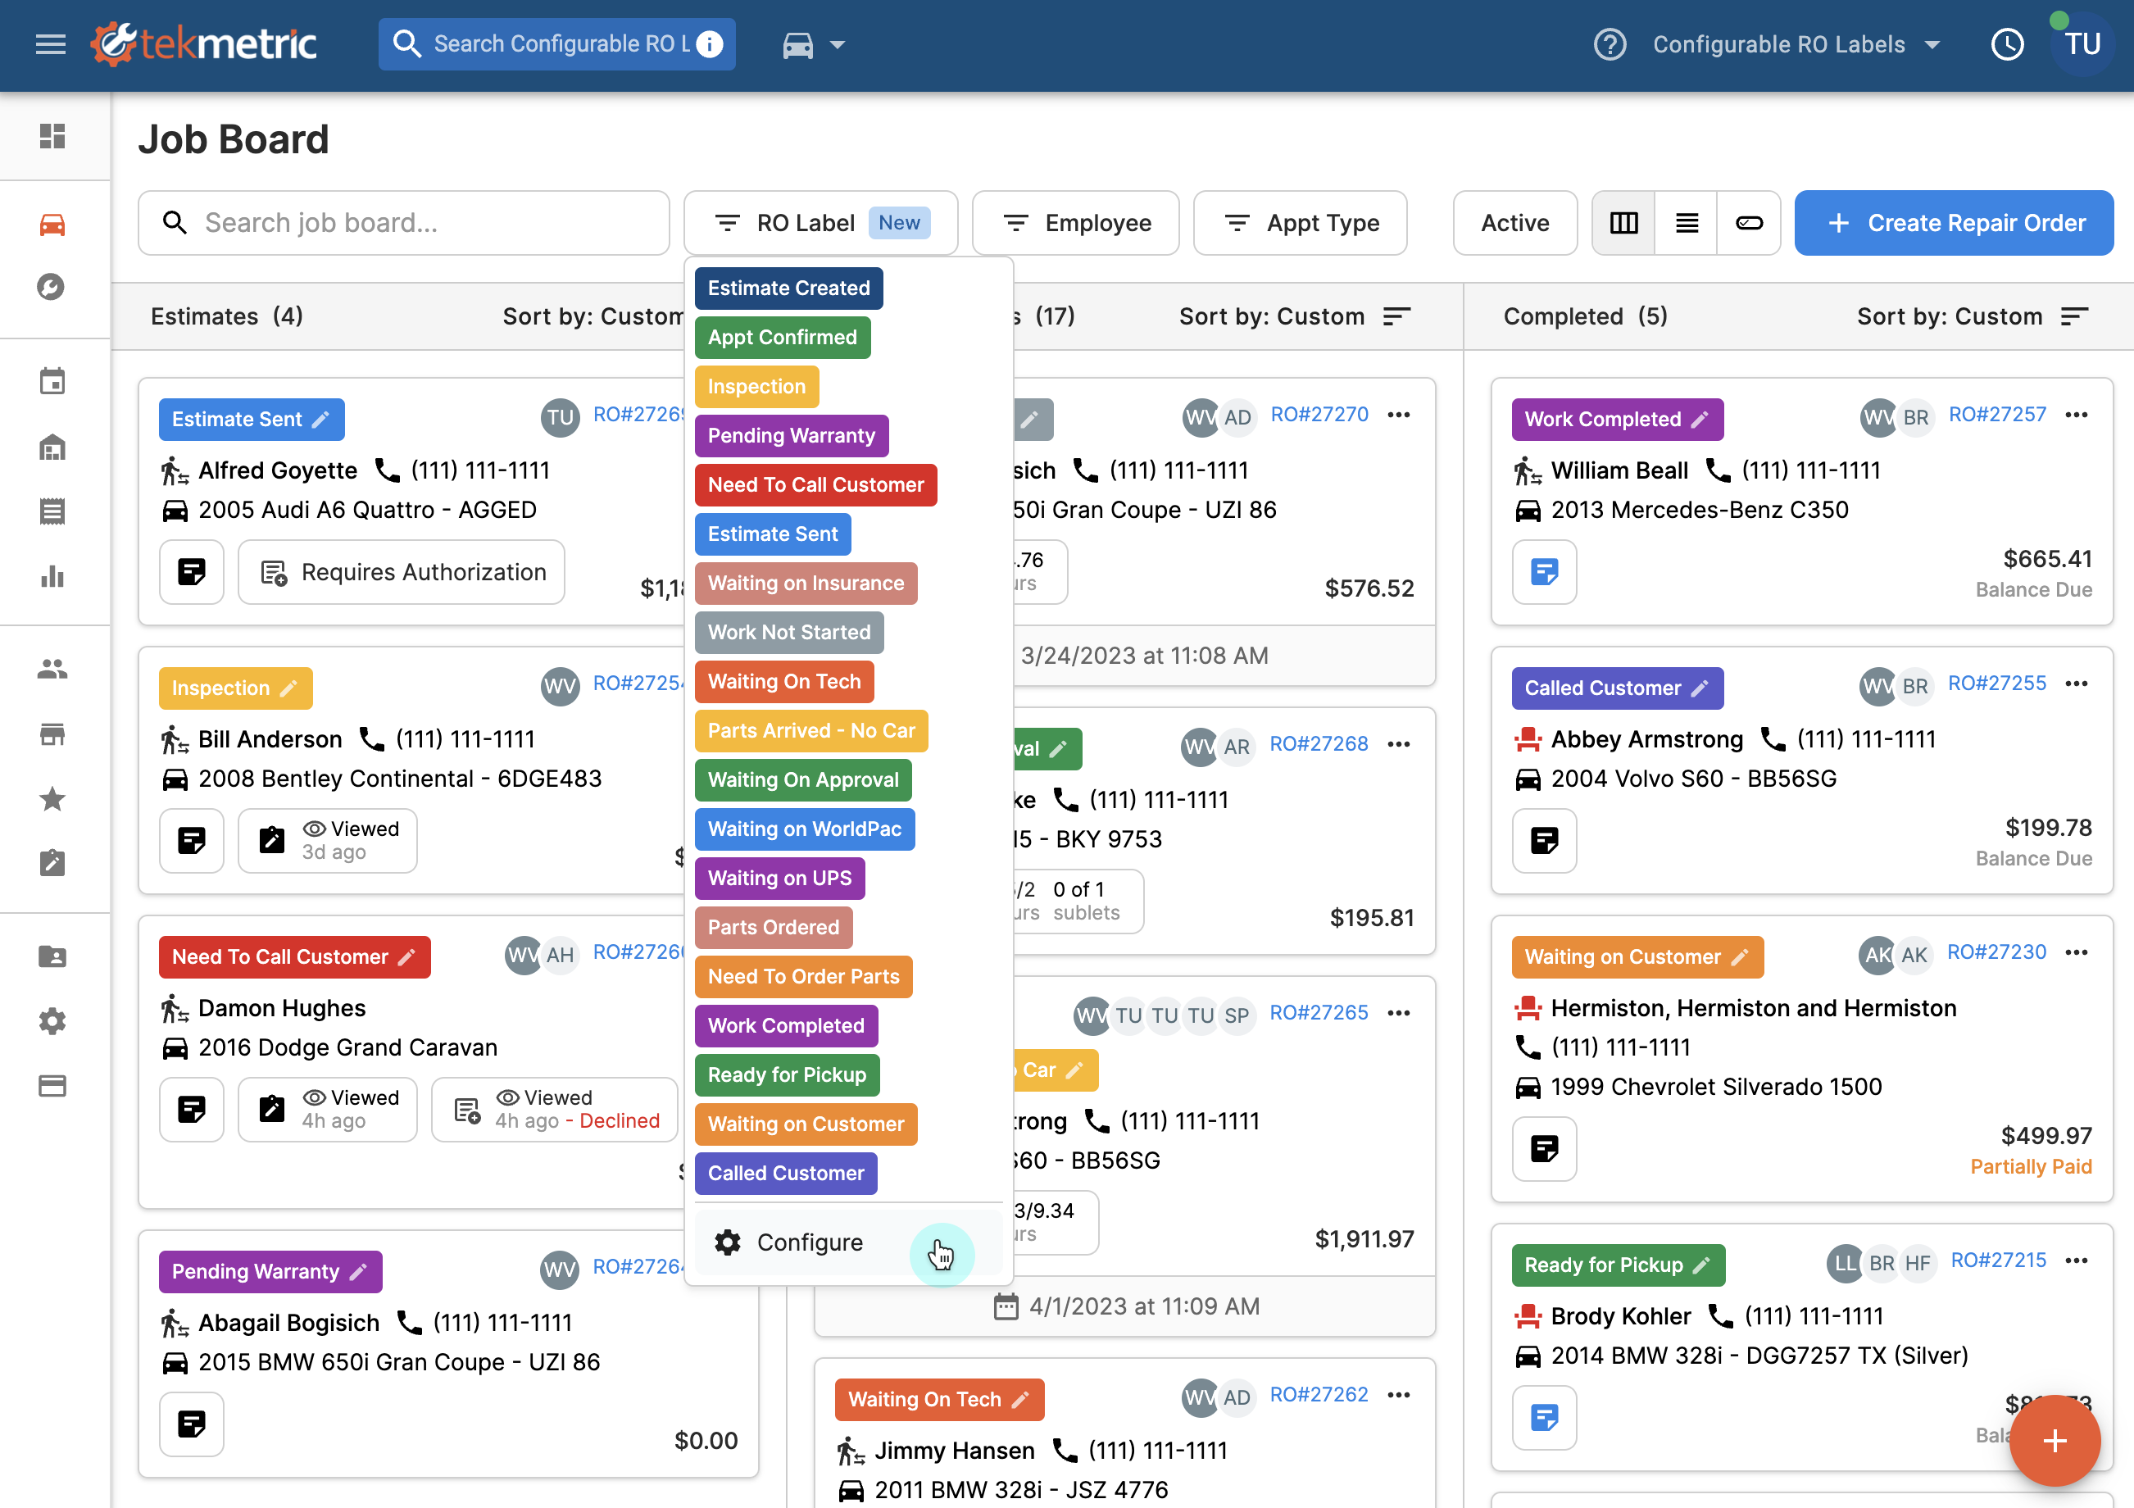Open the payments card icon in sidebar
This screenshot has width=2134, height=1508.
[52, 1086]
